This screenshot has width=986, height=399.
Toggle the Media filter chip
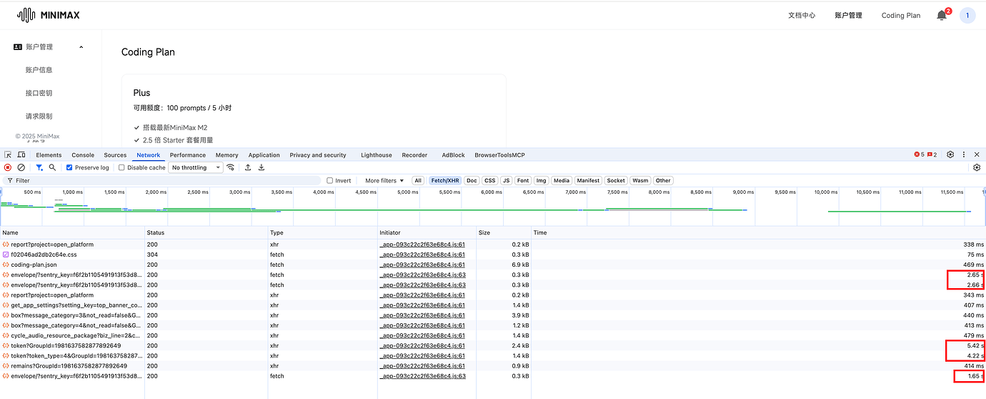coord(562,180)
